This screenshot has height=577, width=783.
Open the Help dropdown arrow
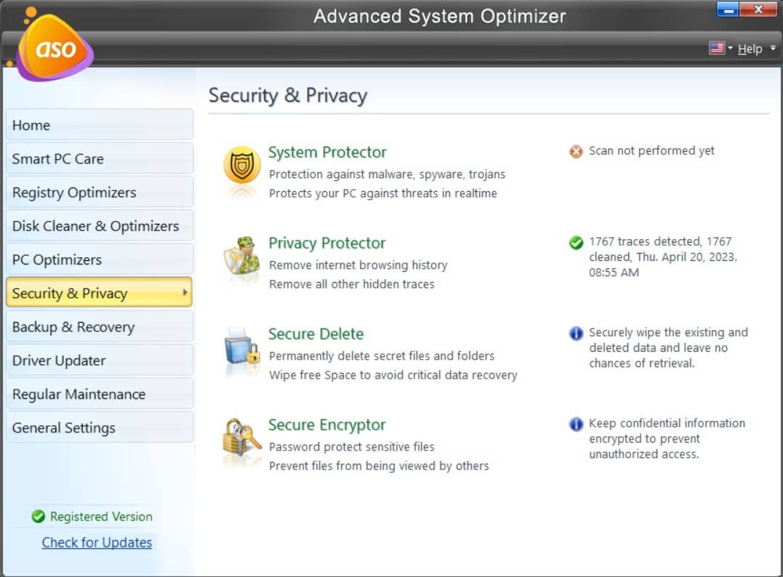coord(771,48)
